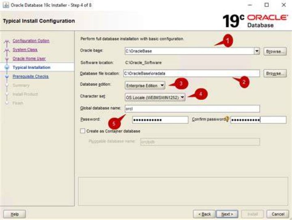This screenshot has height=220, width=292.
Task: Click the Help button
Action: [15, 214]
